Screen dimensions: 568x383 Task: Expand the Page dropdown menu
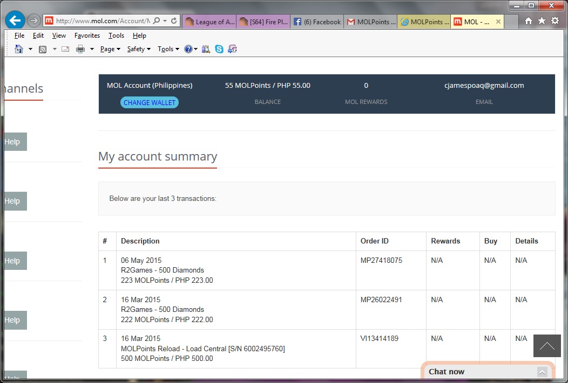coord(110,49)
